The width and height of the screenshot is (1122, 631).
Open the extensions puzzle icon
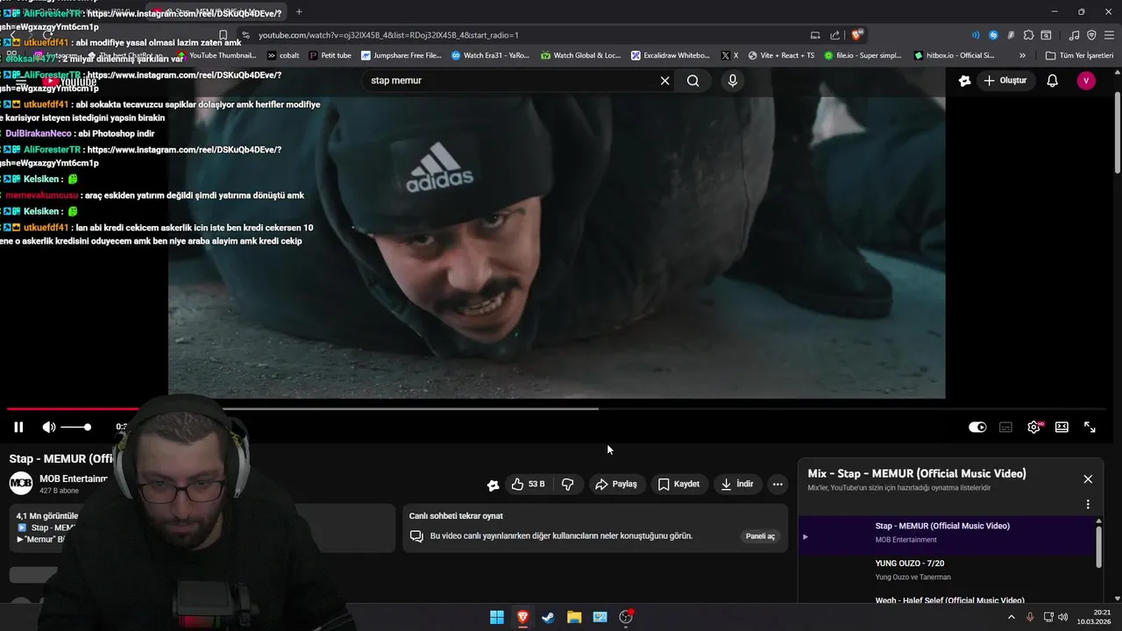click(x=1028, y=35)
